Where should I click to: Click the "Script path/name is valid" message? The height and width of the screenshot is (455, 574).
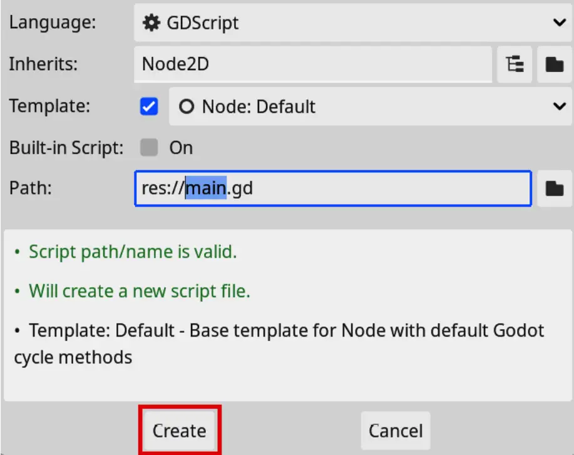coord(132,252)
